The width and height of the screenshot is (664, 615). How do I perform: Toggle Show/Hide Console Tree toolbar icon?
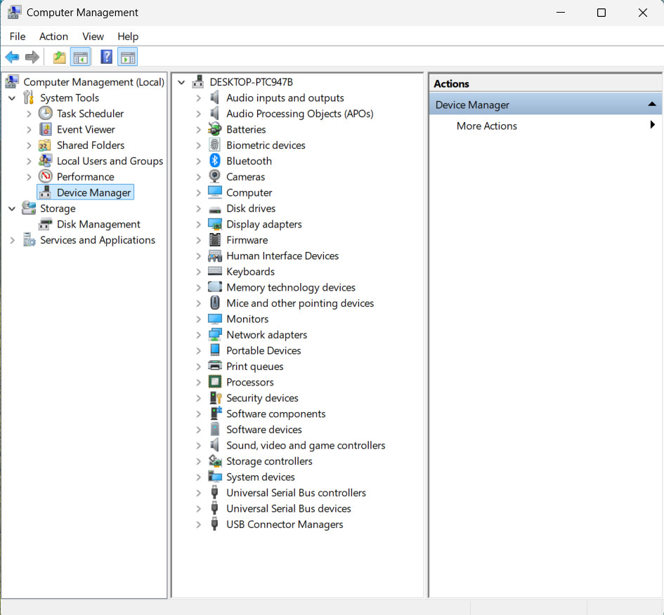(x=81, y=57)
